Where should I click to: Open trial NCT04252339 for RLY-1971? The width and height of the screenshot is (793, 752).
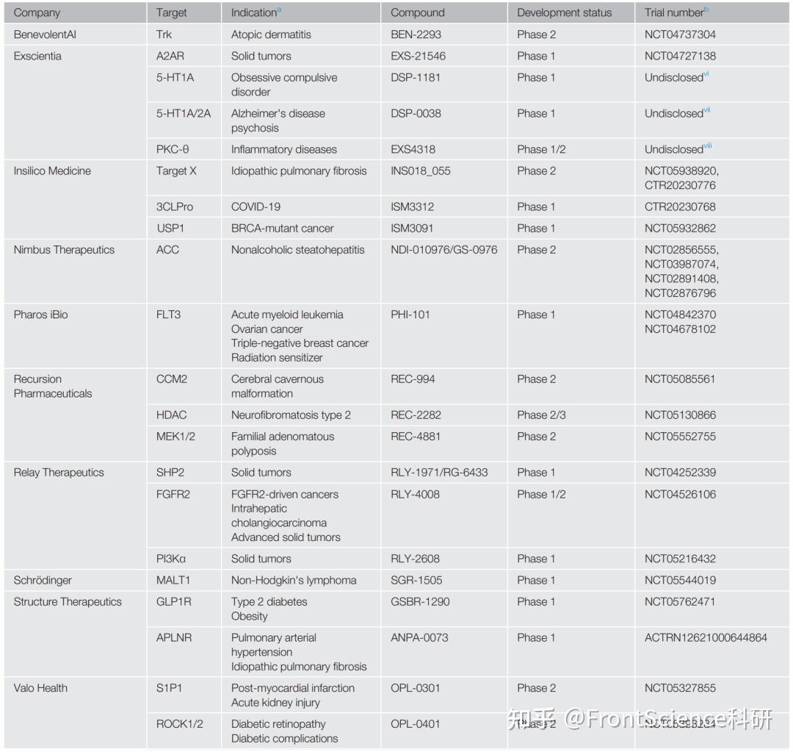tap(680, 473)
